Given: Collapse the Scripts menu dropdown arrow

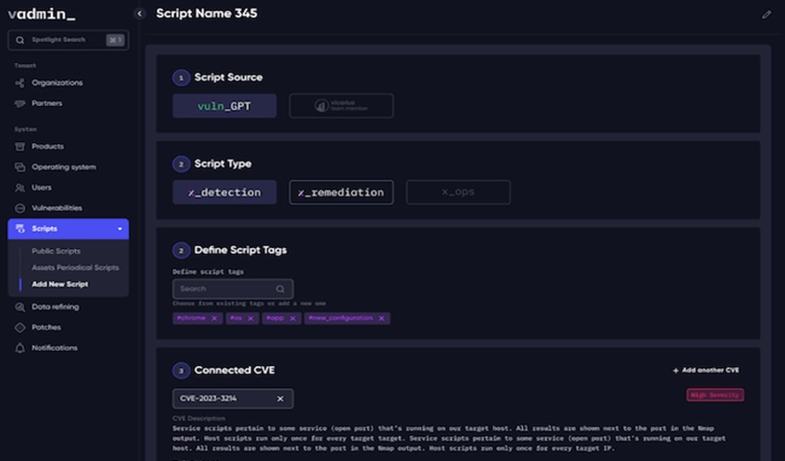Looking at the screenshot, I should tap(120, 229).
